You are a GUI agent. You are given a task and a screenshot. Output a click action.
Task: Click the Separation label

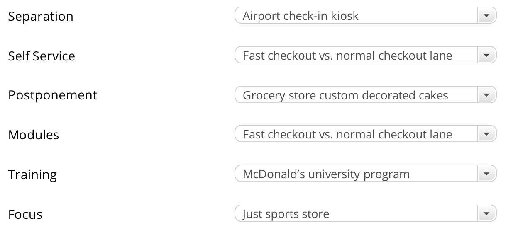coord(40,16)
